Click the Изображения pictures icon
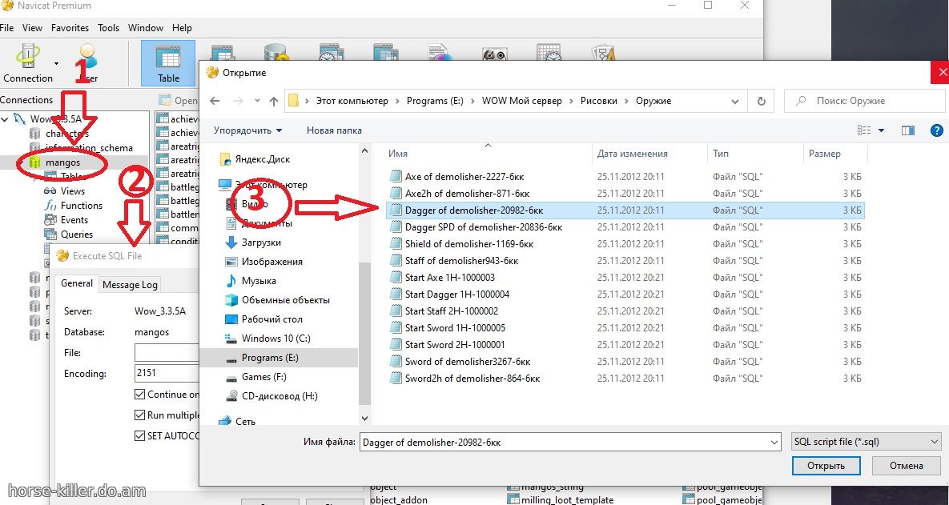The height and width of the screenshot is (505, 949). 231,262
